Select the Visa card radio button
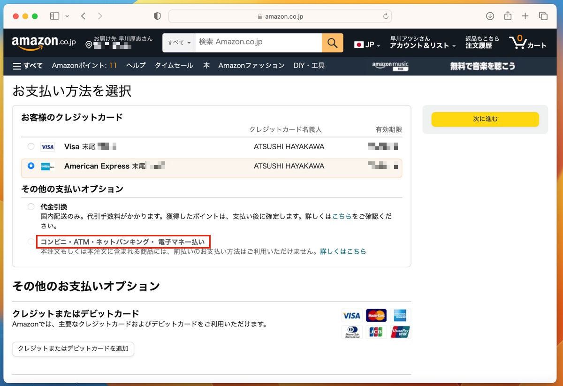 (x=31, y=146)
